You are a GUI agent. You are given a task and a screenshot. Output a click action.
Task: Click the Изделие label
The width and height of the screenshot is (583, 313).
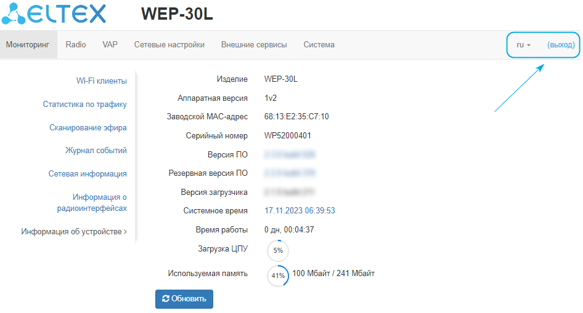point(232,79)
